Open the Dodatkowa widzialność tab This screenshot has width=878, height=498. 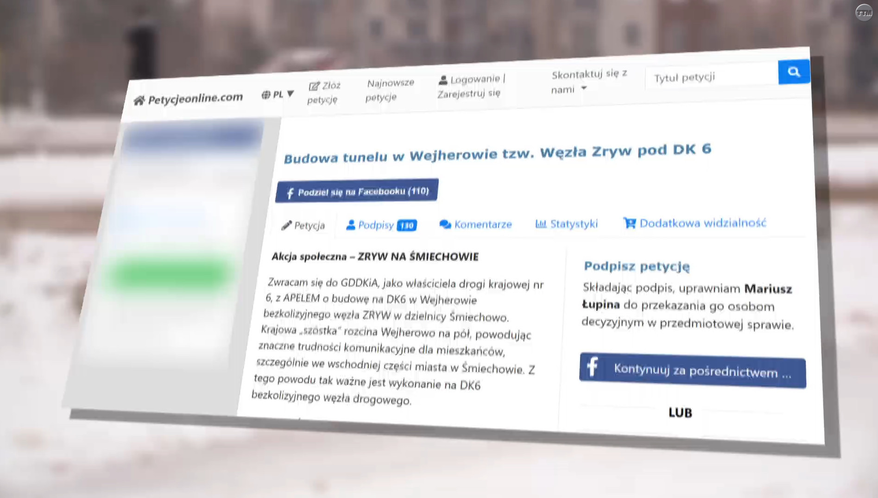[702, 223]
